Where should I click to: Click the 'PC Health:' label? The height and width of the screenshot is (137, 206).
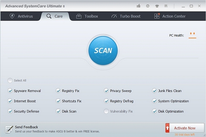pyautogui.click(x=176, y=35)
